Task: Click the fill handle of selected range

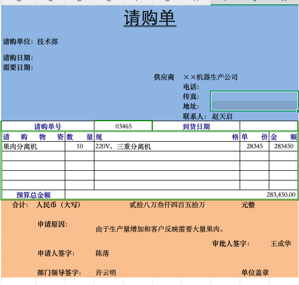Action: pyautogui.click(x=298, y=110)
